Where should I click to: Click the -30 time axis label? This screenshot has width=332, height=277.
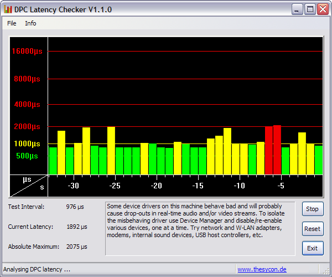(73, 186)
